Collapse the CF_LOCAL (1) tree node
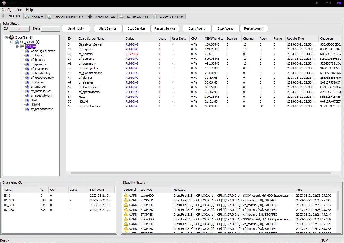 click(12, 42)
